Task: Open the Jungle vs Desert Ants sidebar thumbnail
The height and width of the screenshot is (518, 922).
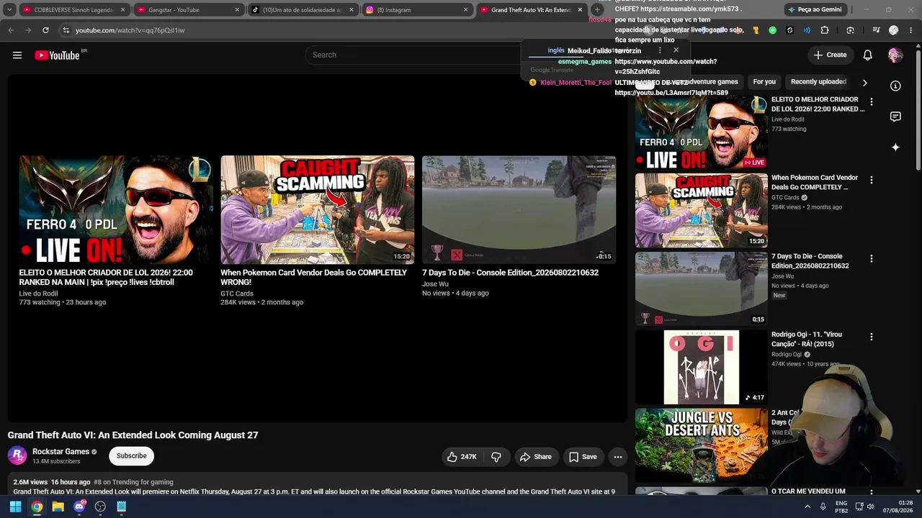Action: 702,445
